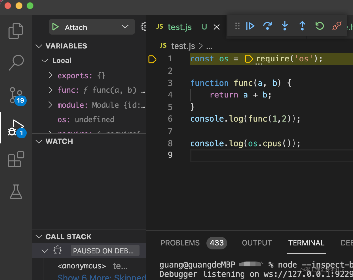Select the <anonymous> stack frame
Image resolution: width=353 pixels, height=280 pixels.
coord(82,266)
